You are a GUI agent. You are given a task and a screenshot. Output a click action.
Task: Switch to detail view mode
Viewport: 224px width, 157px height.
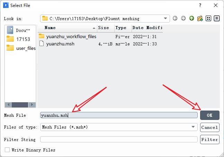[217, 18]
